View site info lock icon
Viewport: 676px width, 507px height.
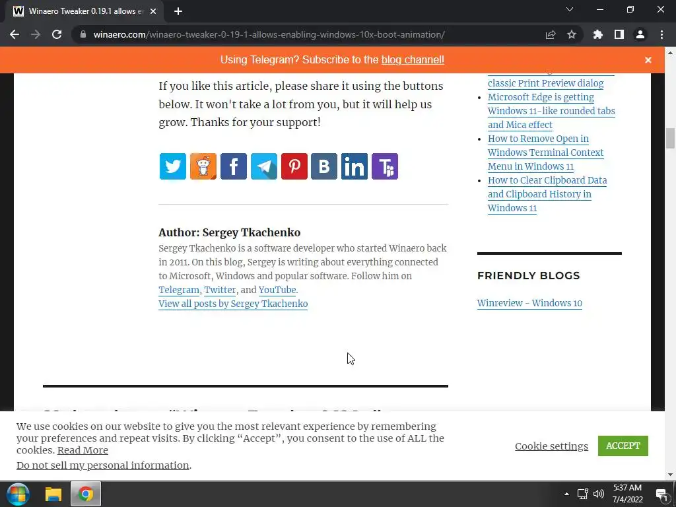[x=83, y=34]
